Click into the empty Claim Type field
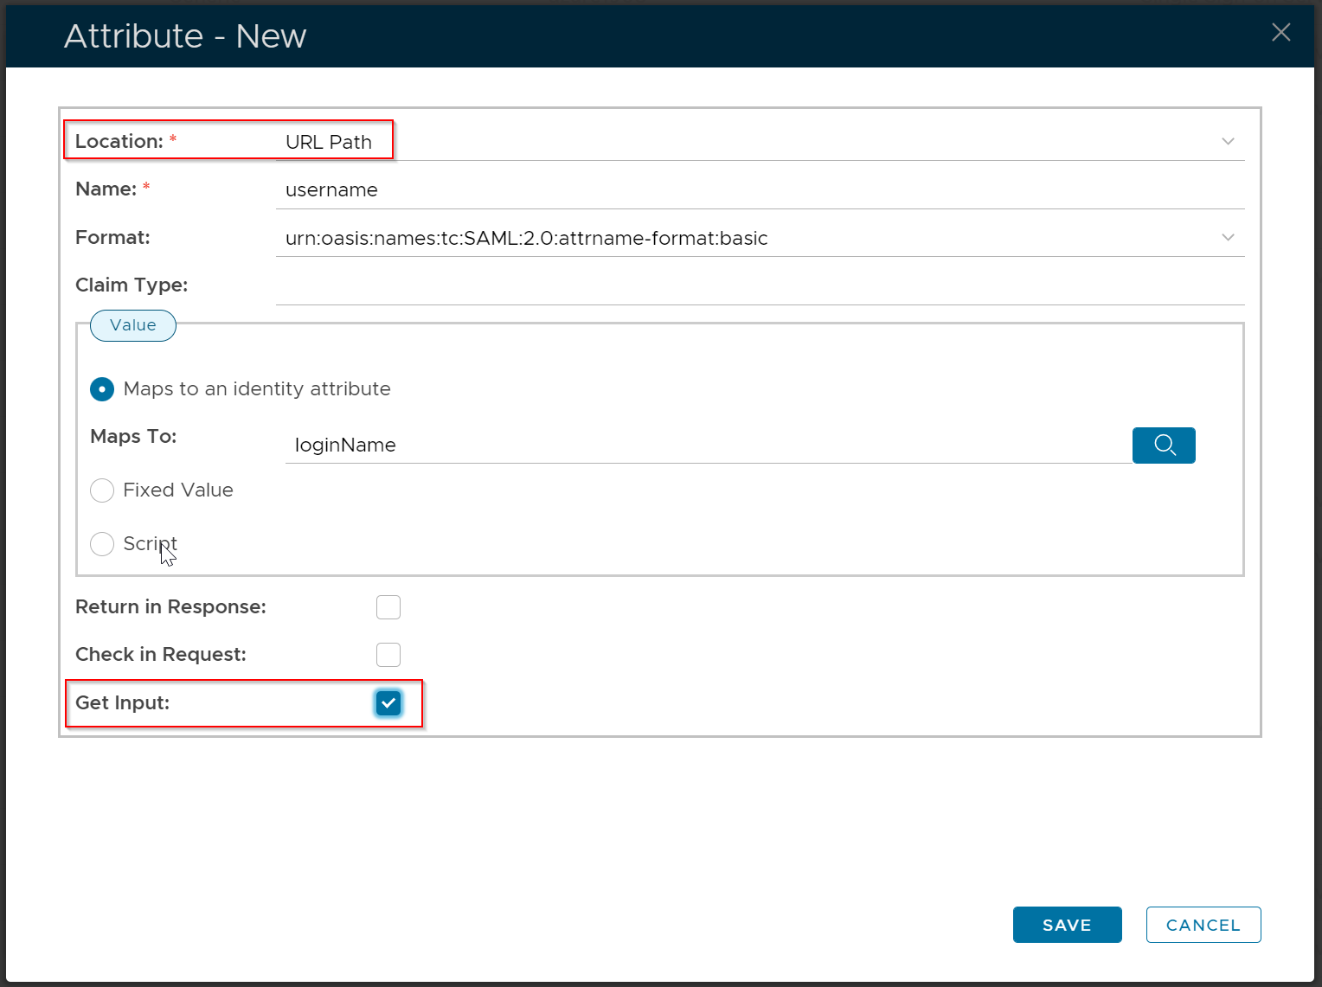 (758, 286)
